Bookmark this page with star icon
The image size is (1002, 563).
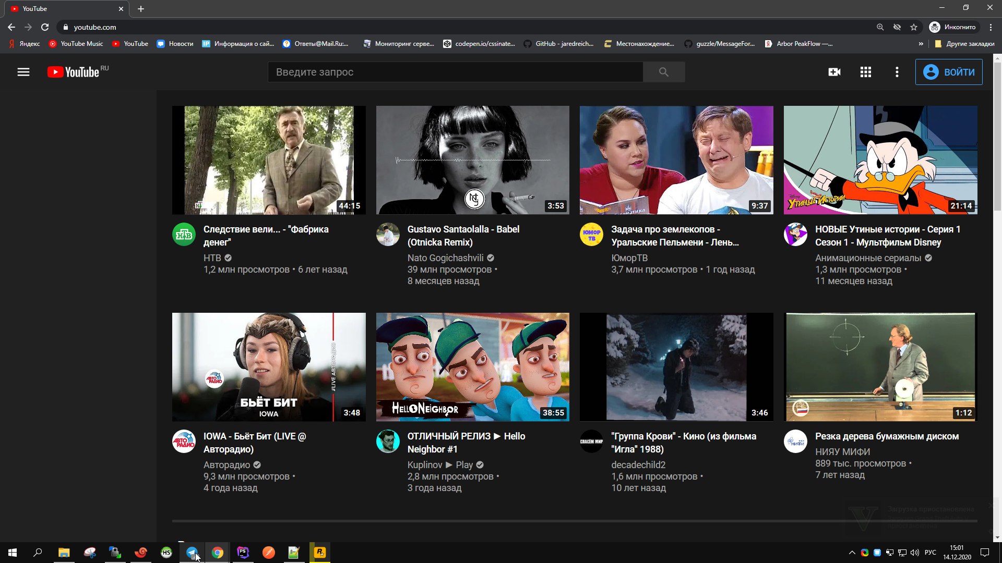(914, 27)
